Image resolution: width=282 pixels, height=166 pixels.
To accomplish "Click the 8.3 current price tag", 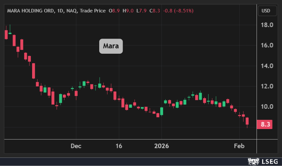I will [266, 124].
